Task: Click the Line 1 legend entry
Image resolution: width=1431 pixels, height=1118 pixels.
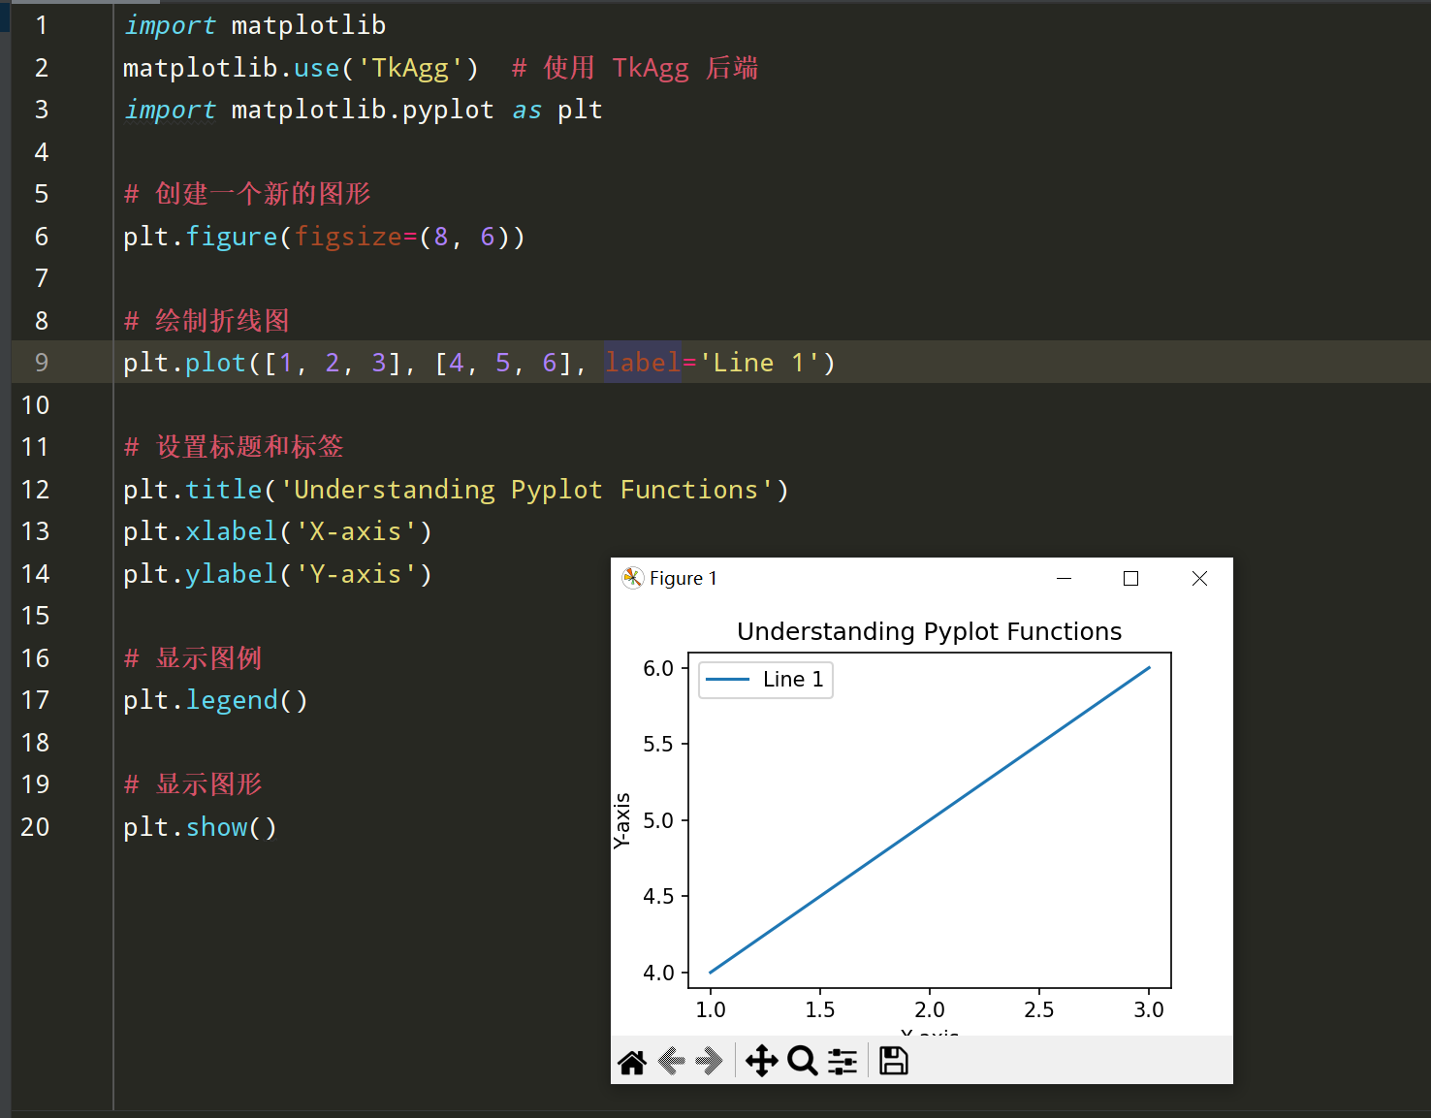Action: 766,680
